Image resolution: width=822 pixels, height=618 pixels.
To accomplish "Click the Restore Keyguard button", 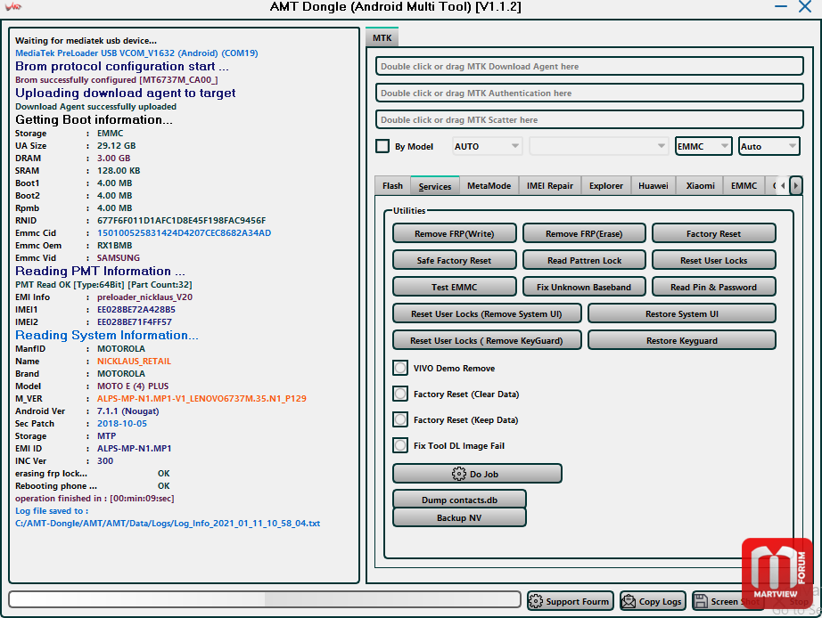I will tap(682, 340).
